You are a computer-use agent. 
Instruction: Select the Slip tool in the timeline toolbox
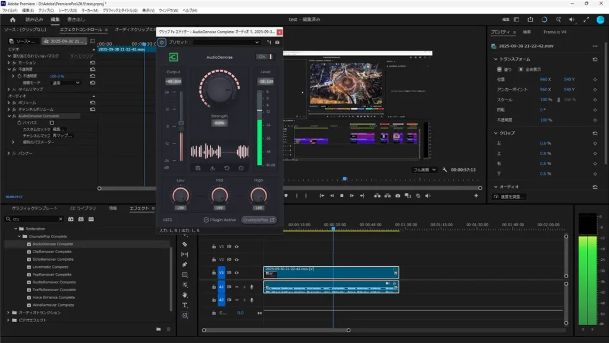coord(185,254)
